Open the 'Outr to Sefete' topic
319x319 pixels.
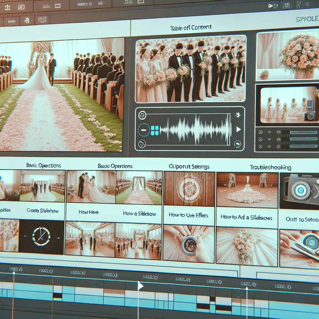(x=302, y=219)
